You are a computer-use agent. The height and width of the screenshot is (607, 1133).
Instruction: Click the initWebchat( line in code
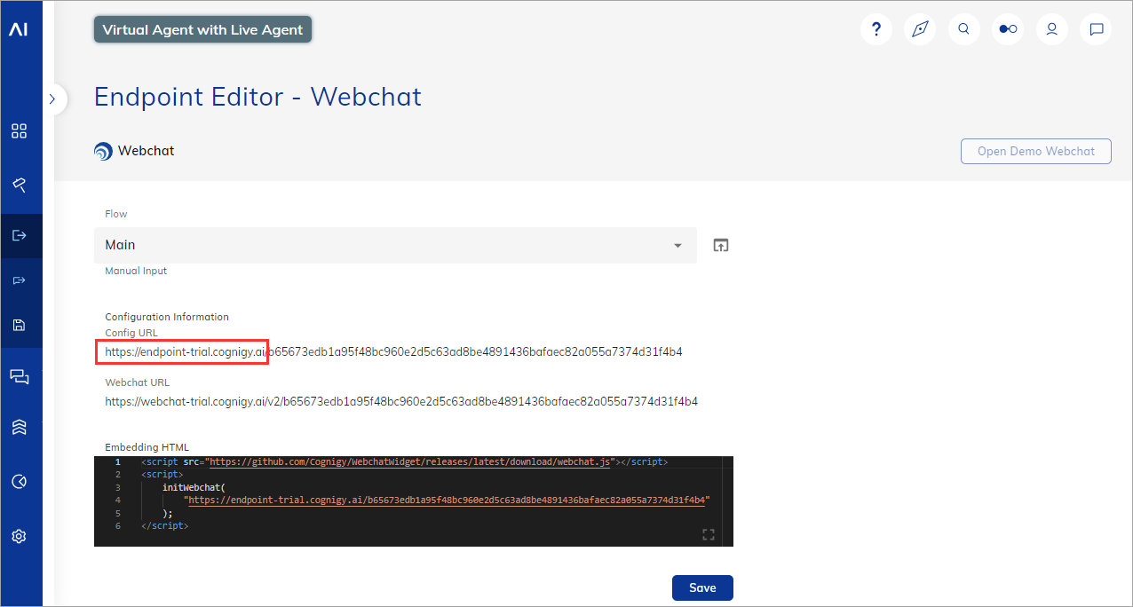pyautogui.click(x=194, y=487)
